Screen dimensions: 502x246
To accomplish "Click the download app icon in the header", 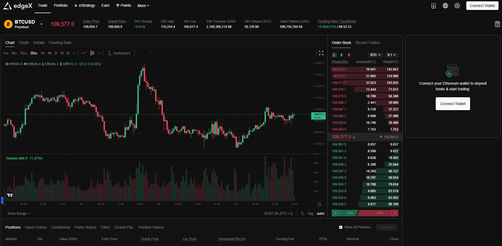I will pos(433,5).
